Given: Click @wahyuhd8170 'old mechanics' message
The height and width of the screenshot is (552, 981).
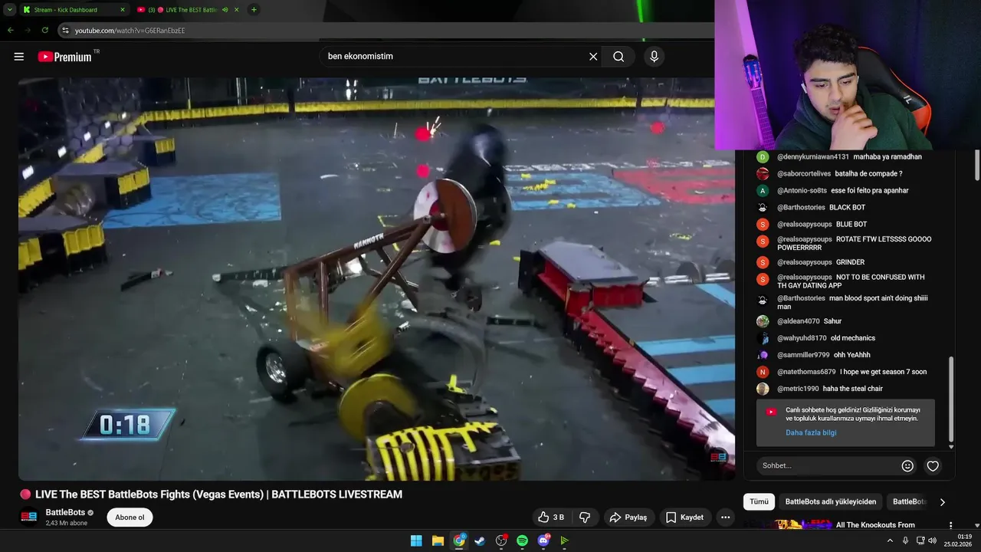Looking at the screenshot, I should click(x=853, y=338).
